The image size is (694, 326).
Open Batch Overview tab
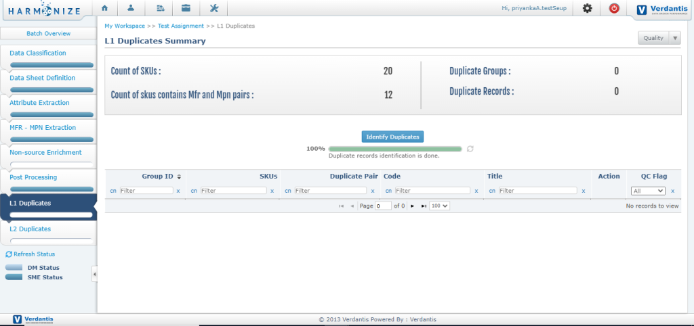coord(48,34)
